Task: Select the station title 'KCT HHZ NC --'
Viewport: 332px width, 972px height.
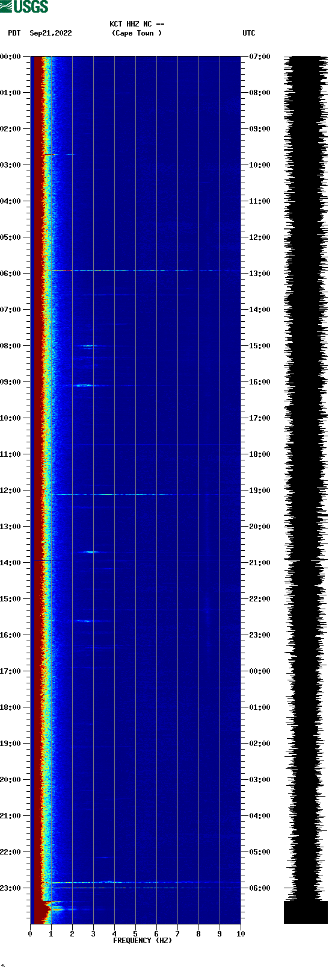Action: (x=137, y=24)
